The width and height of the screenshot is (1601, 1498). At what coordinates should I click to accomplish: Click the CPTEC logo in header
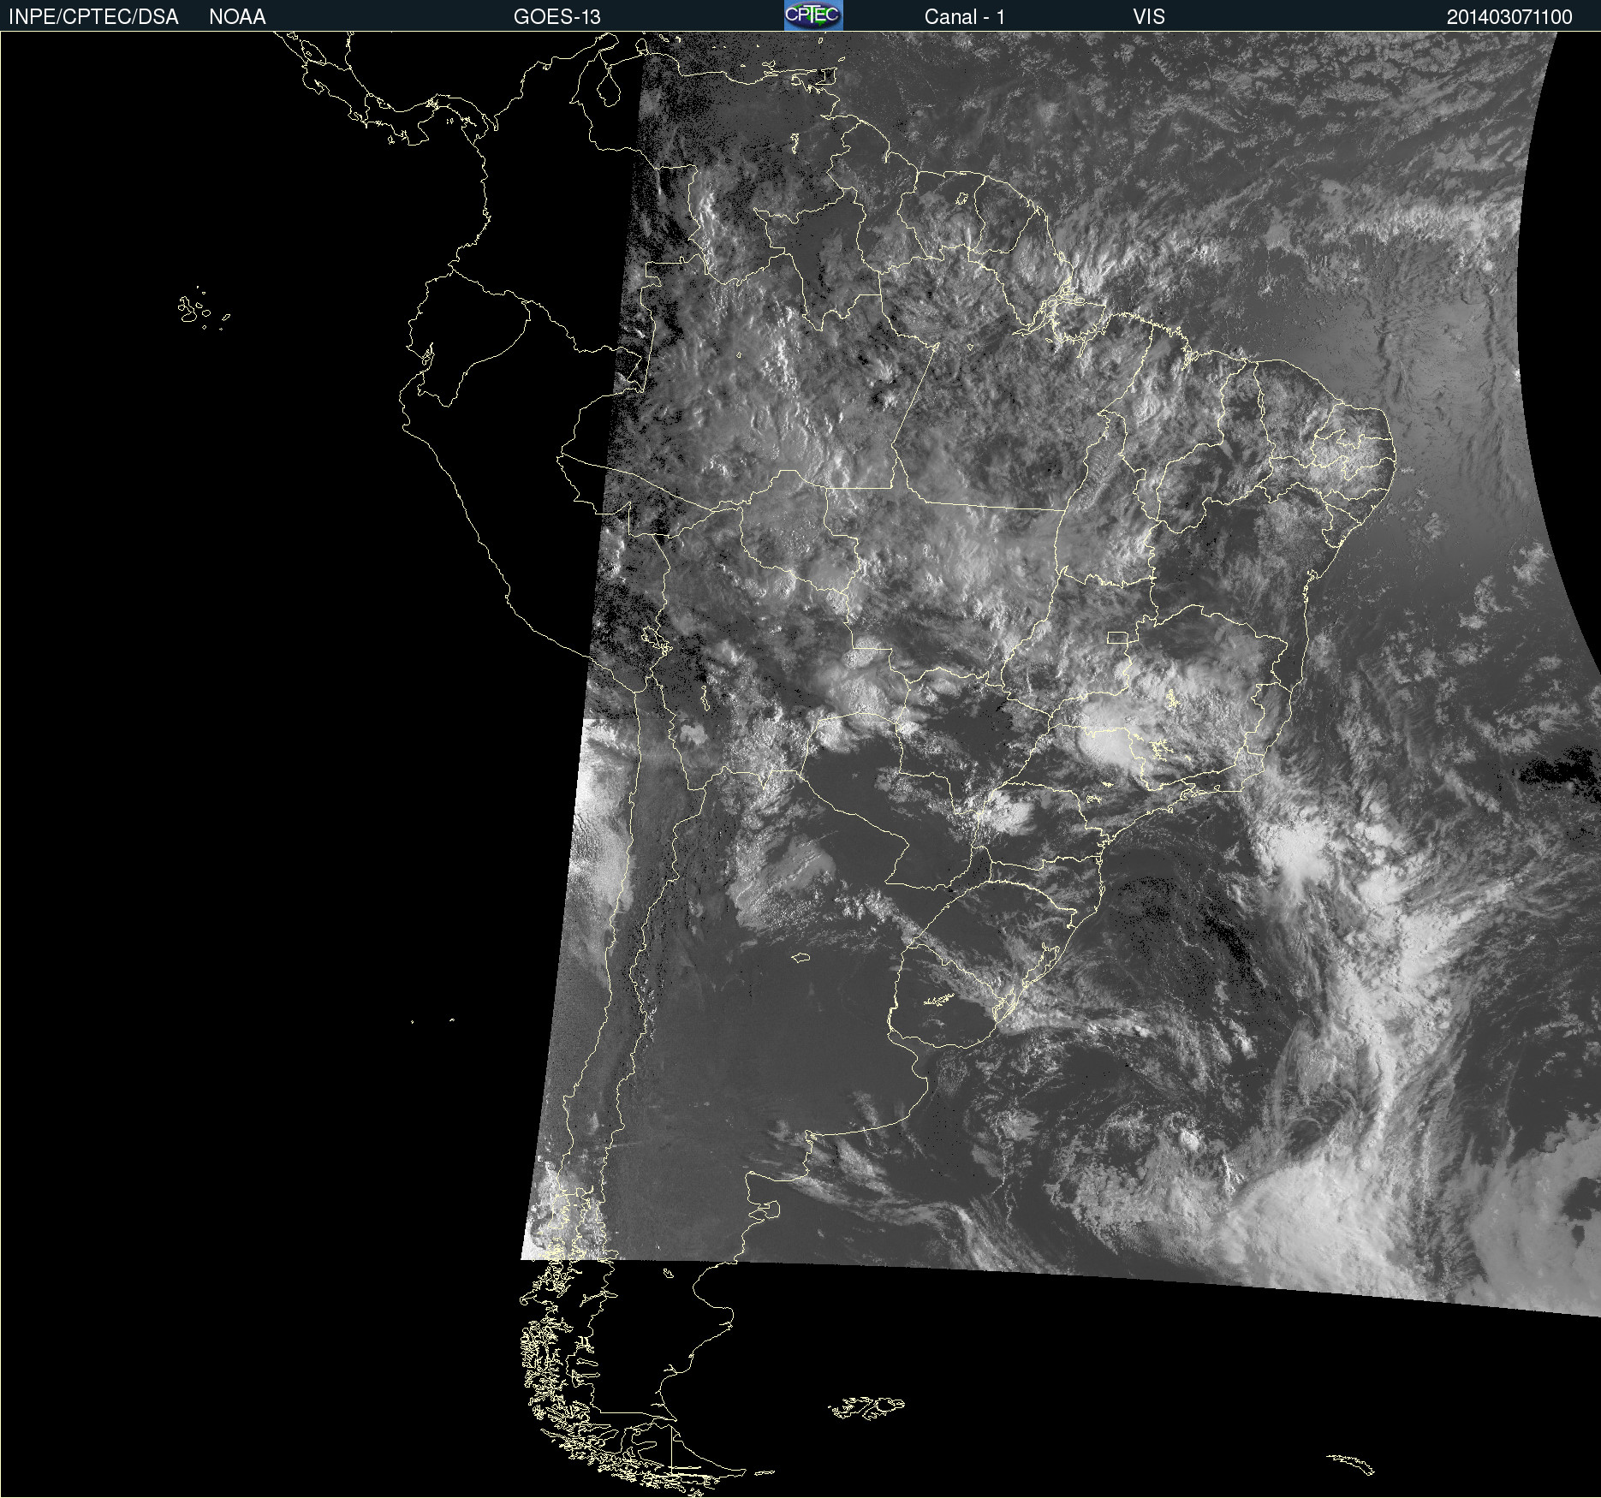click(x=813, y=15)
